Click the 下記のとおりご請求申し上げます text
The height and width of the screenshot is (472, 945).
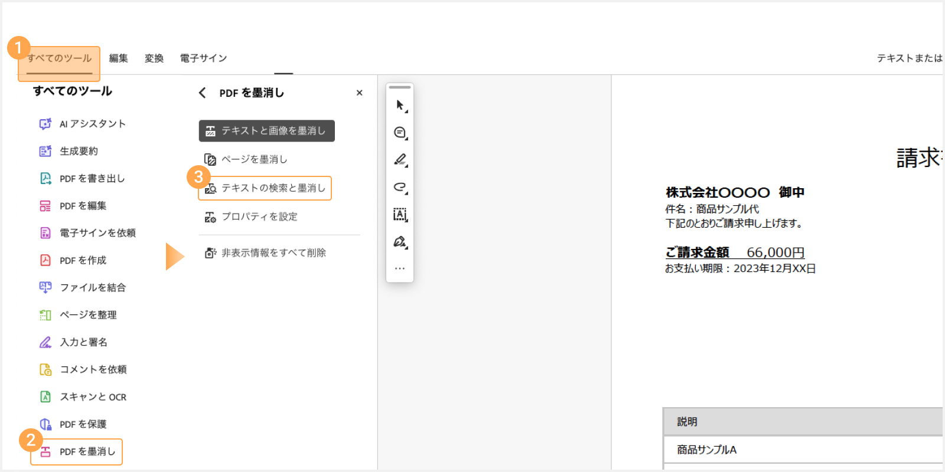coord(734,223)
